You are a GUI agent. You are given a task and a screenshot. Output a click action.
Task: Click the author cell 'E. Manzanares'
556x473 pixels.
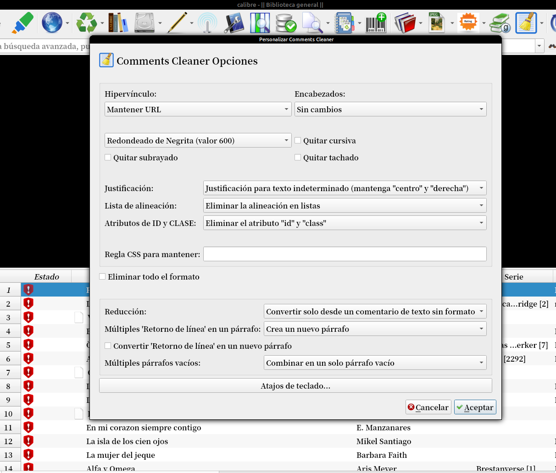point(384,427)
